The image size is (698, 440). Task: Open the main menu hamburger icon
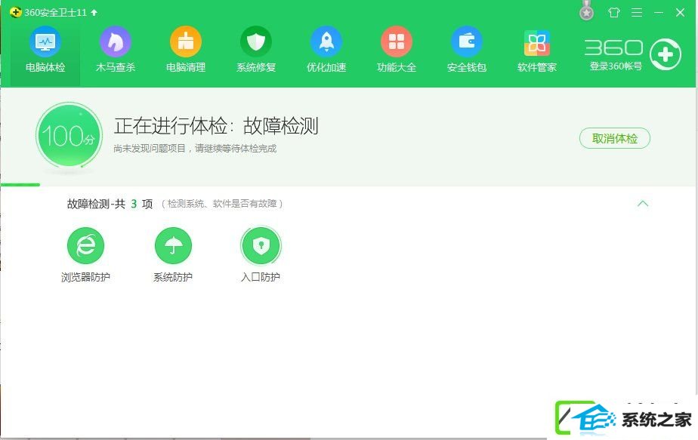[637, 13]
